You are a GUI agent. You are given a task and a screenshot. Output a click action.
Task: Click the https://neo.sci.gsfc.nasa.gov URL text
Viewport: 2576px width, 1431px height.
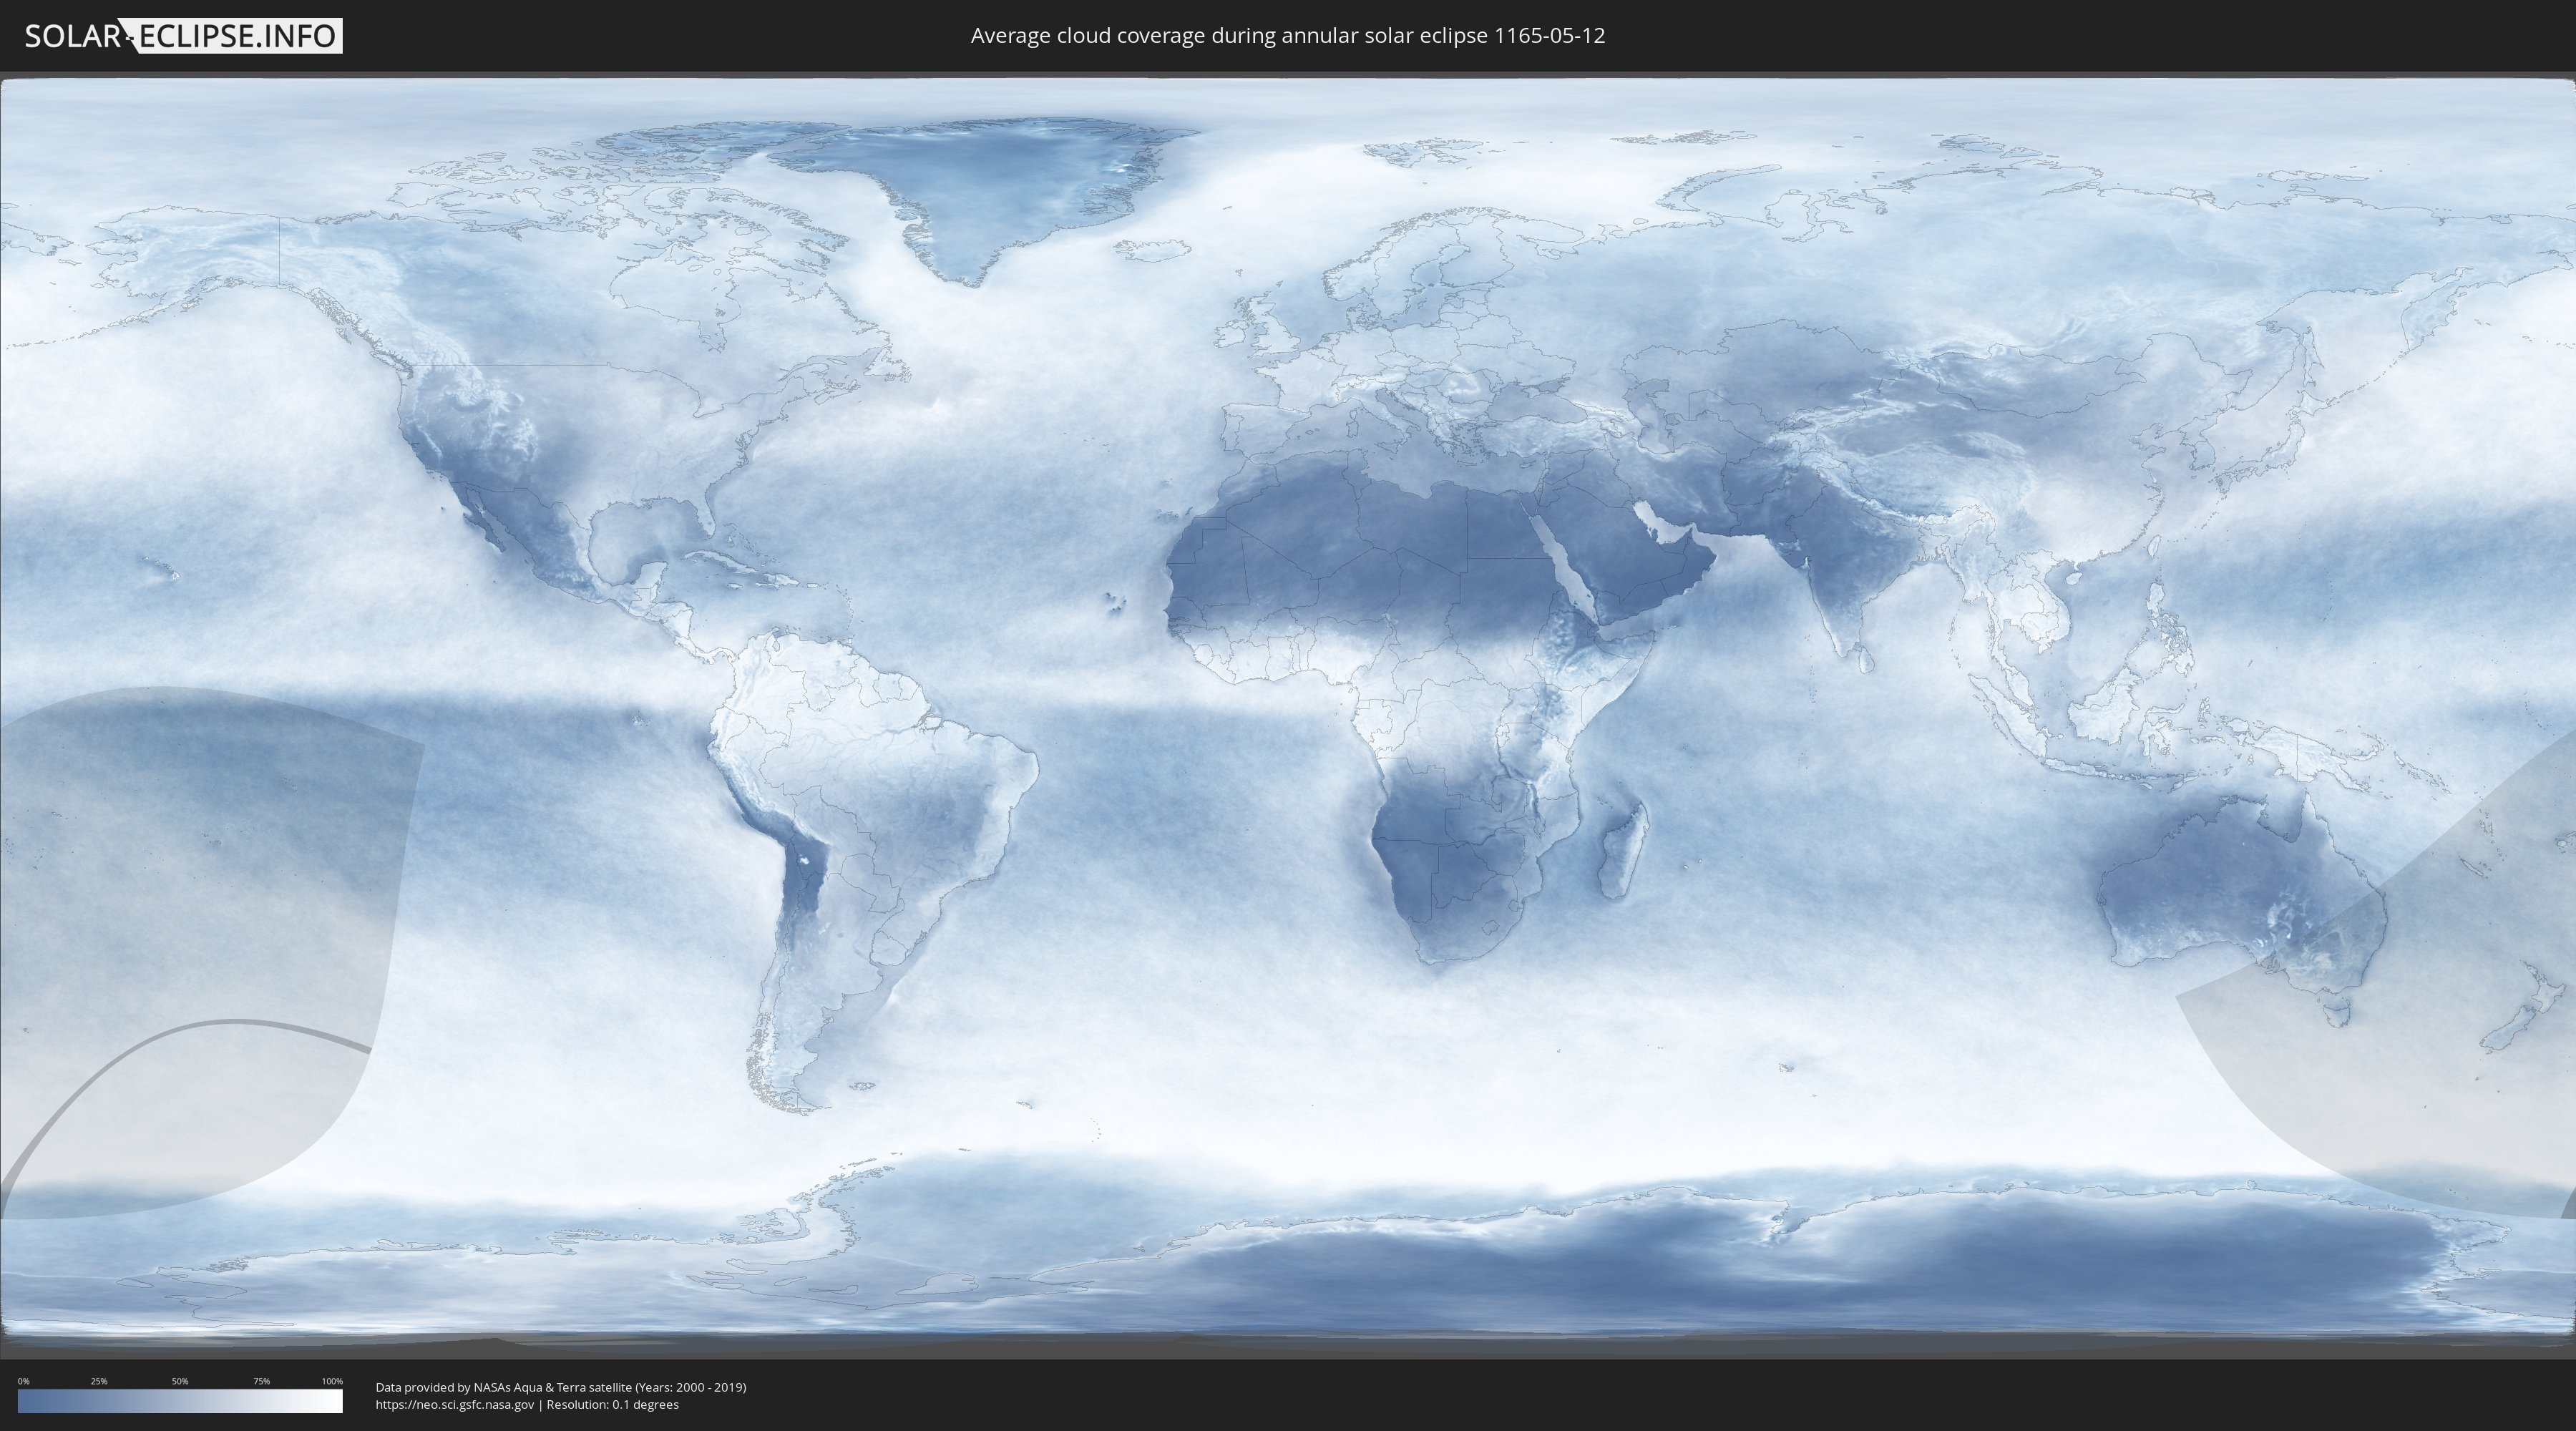[x=455, y=1405]
